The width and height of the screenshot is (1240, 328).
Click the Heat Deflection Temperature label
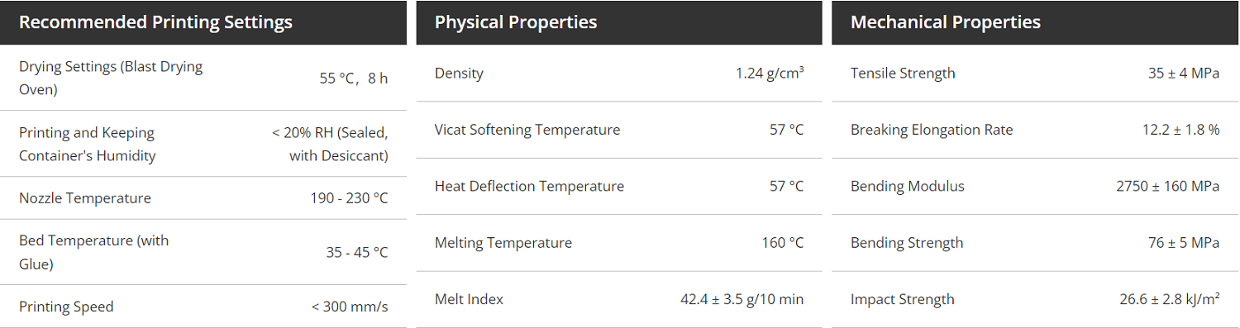(x=529, y=186)
